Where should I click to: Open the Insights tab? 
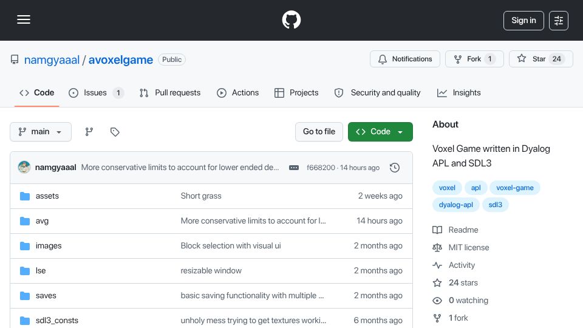(x=459, y=92)
